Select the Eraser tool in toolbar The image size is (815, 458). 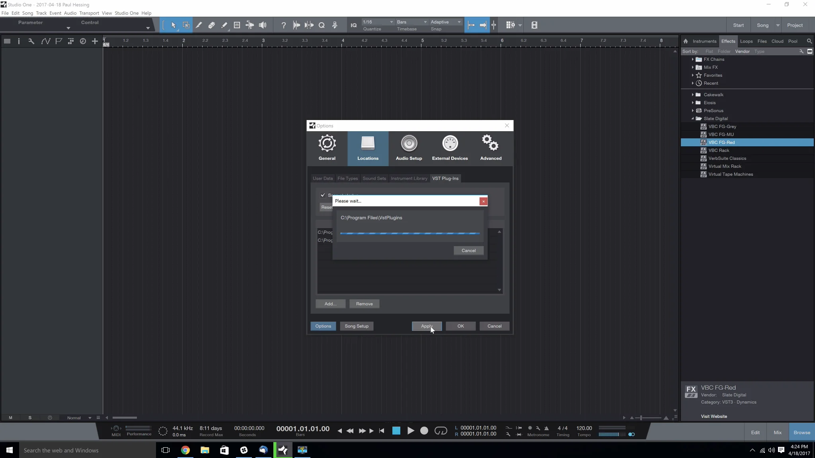(x=211, y=25)
